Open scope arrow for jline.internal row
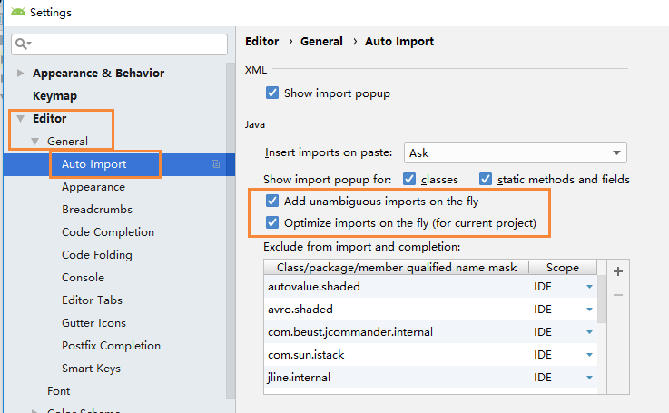This screenshot has width=669, height=413. [589, 378]
